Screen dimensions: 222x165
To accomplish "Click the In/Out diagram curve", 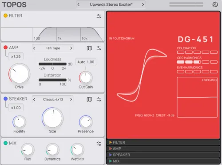I will coord(142,75).
